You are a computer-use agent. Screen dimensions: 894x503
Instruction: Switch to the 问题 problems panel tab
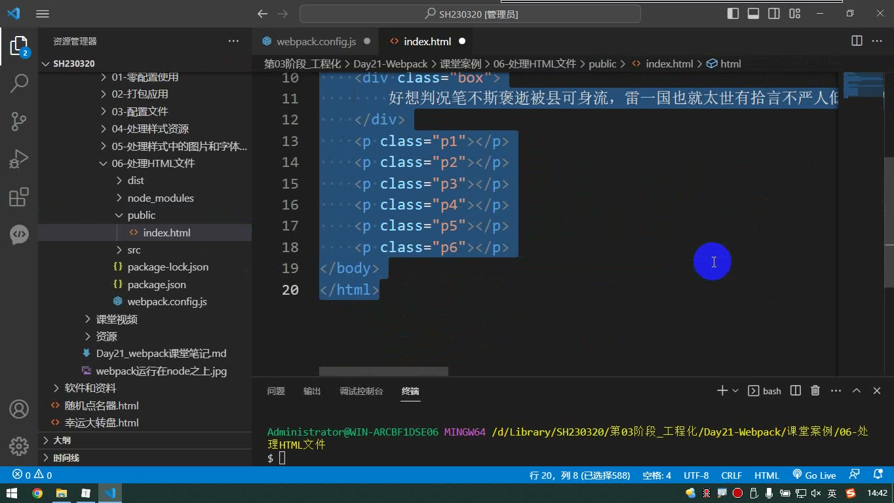click(x=276, y=391)
